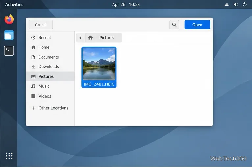The image size is (252, 167).
Task: Open the clock and calendar menu
Action: pos(126,4)
